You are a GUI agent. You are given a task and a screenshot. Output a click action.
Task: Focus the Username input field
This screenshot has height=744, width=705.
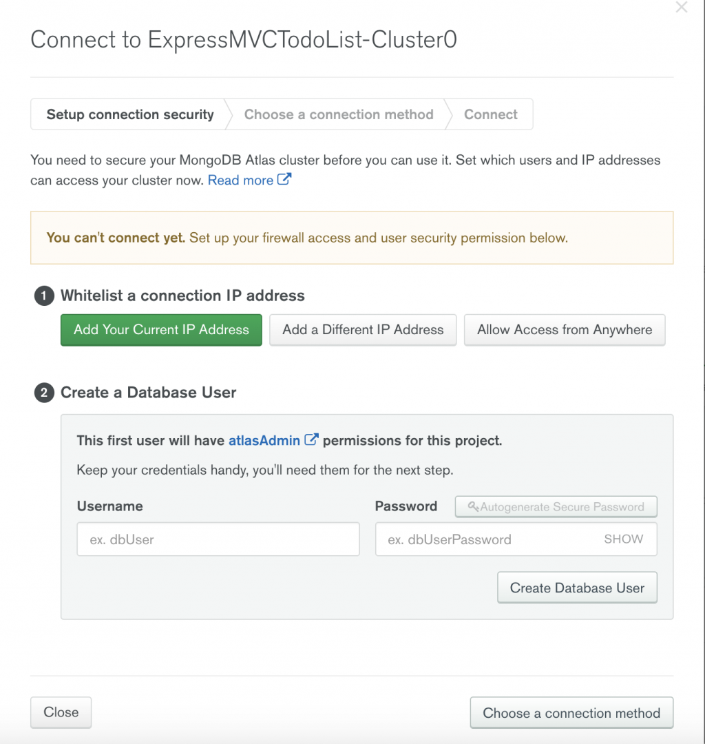tap(218, 539)
